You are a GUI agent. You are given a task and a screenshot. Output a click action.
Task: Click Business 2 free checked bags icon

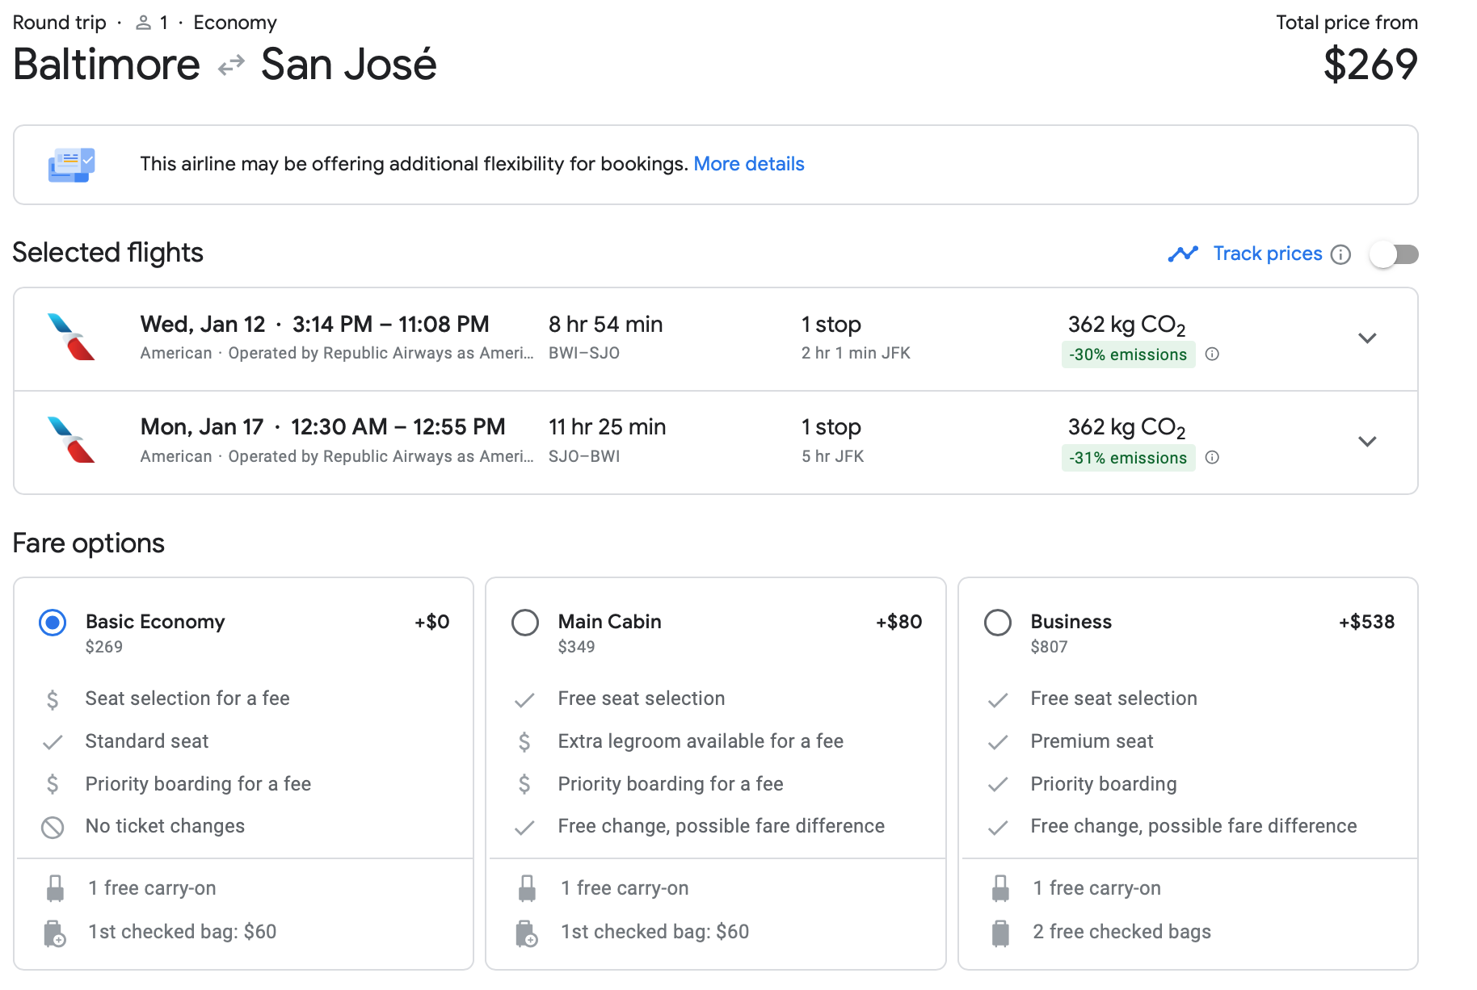(1000, 933)
